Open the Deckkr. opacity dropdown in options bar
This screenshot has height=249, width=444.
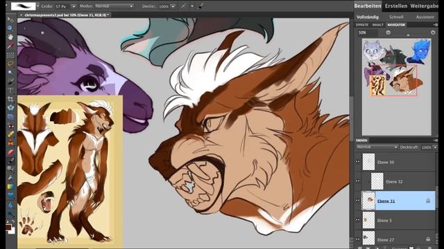click(173, 6)
